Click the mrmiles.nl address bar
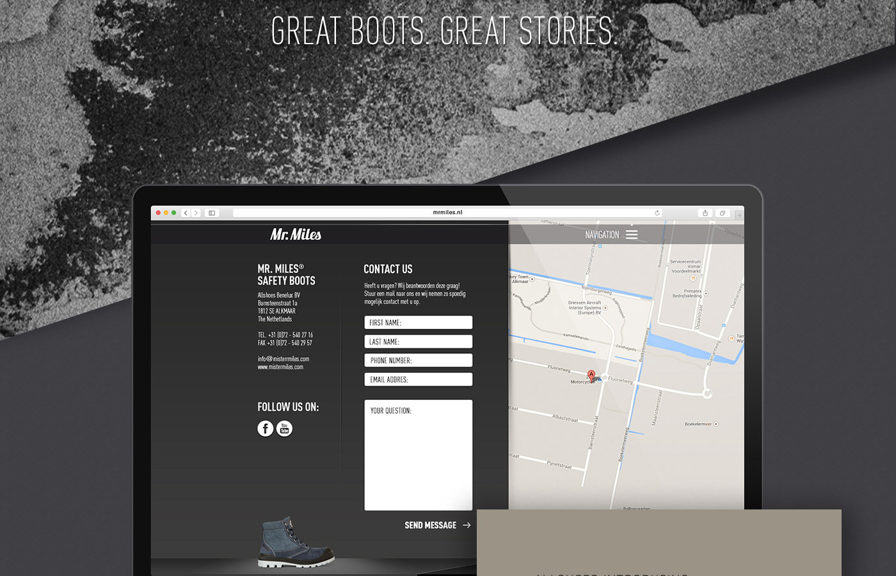Viewport: 896px width, 576px height. point(447,213)
